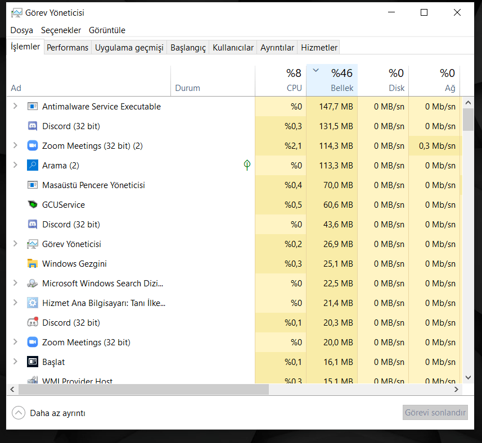Expand Microsoft Windows Search Dizi... row

pos(15,283)
